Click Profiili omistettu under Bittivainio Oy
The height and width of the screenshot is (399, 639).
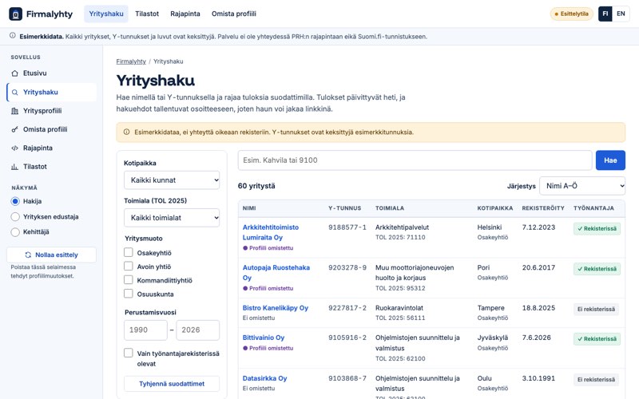[268, 348]
